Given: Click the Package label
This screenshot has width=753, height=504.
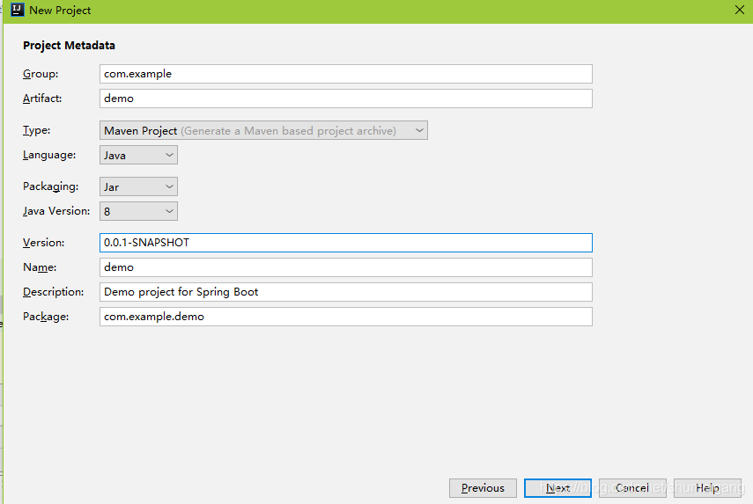Looking at the screenshot, I should tap(46, 317).
